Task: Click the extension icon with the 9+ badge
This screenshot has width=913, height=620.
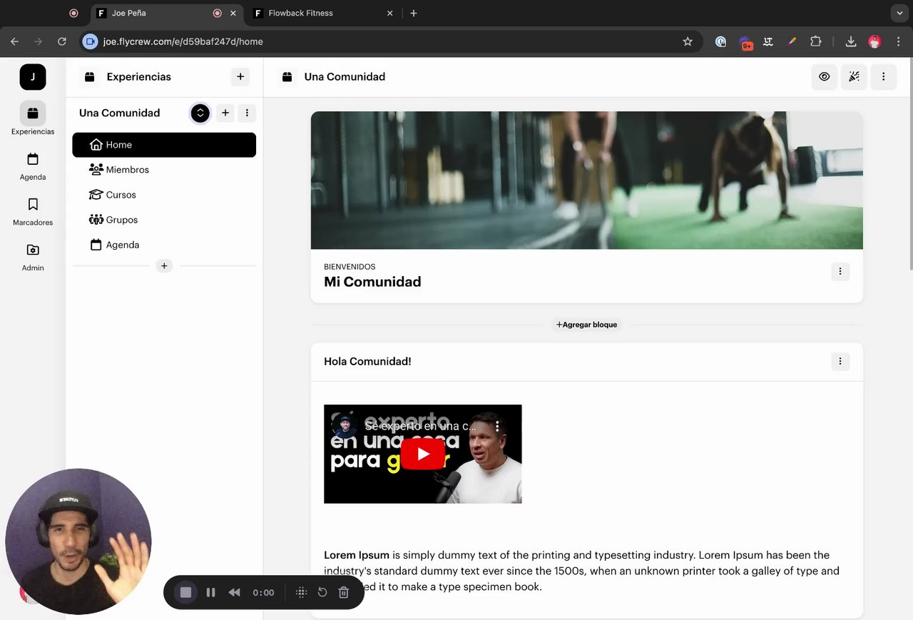Action: (745, 43)
